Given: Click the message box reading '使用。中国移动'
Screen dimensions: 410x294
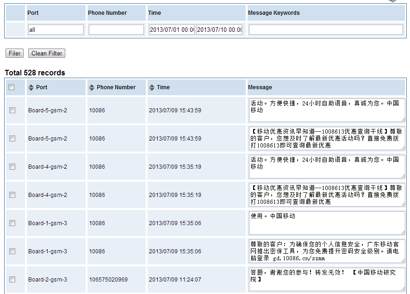Looking at the screenshot, I should click(x=327, y=223).
